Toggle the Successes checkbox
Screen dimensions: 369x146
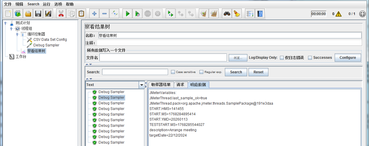[310, 58]
